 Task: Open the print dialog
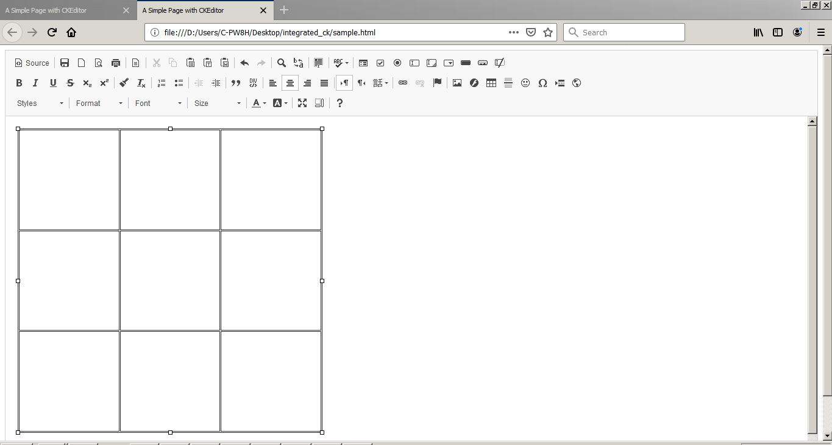pyautogui.click(x=115, y=63)
